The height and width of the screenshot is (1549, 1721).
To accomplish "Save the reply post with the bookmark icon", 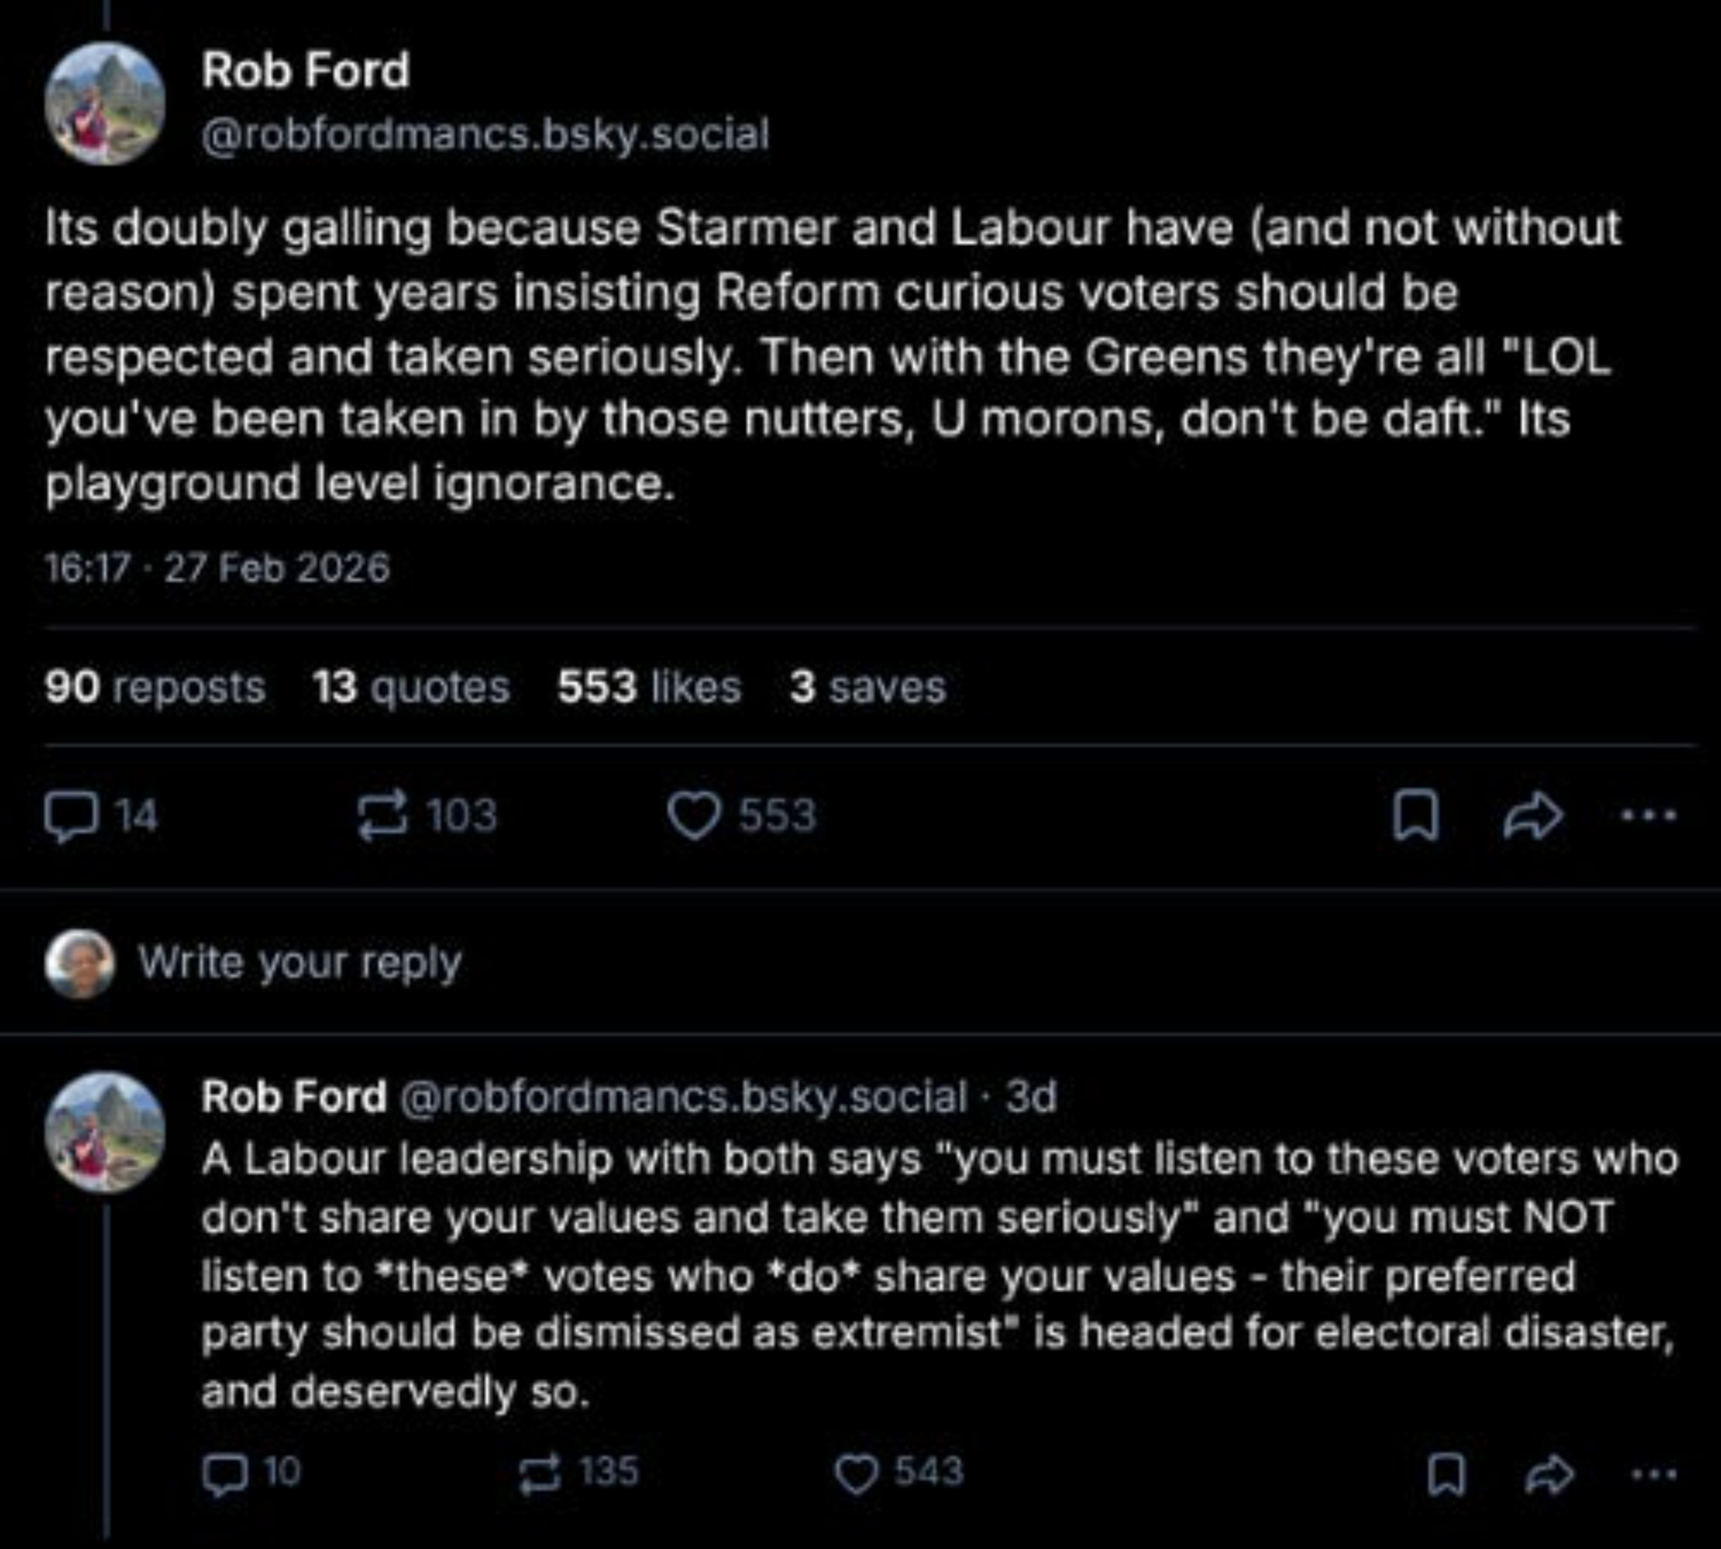I will pos(1446,1475).
